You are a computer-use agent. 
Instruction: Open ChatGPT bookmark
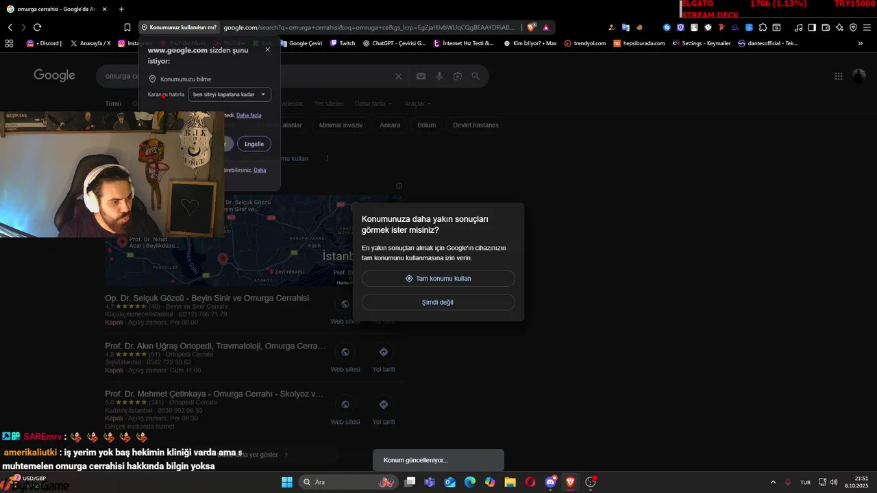394,43
